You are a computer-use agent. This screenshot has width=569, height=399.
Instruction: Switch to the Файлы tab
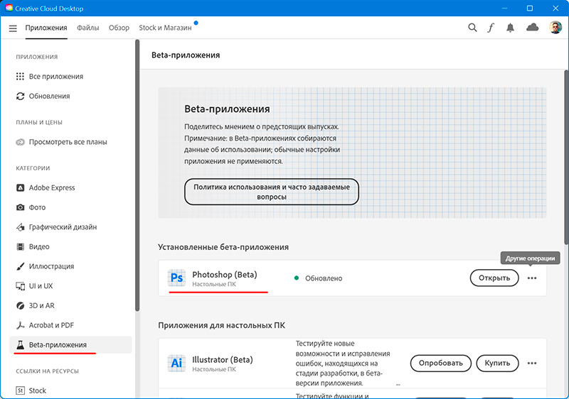[x=87, y=28]
